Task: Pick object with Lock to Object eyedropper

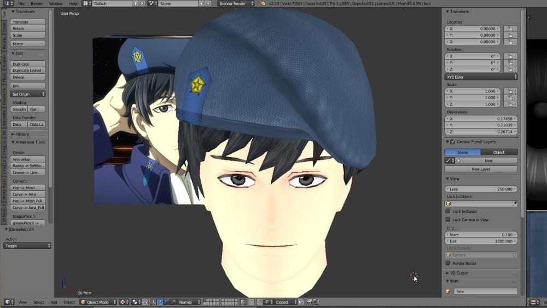Action: tap(515, 204)
